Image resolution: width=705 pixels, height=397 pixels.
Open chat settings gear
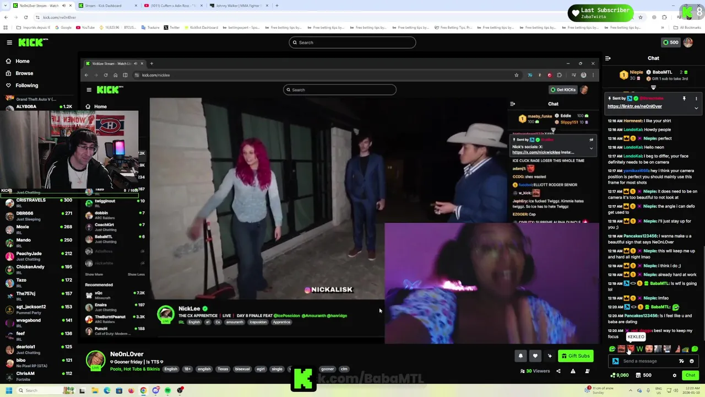pos(674,375)
